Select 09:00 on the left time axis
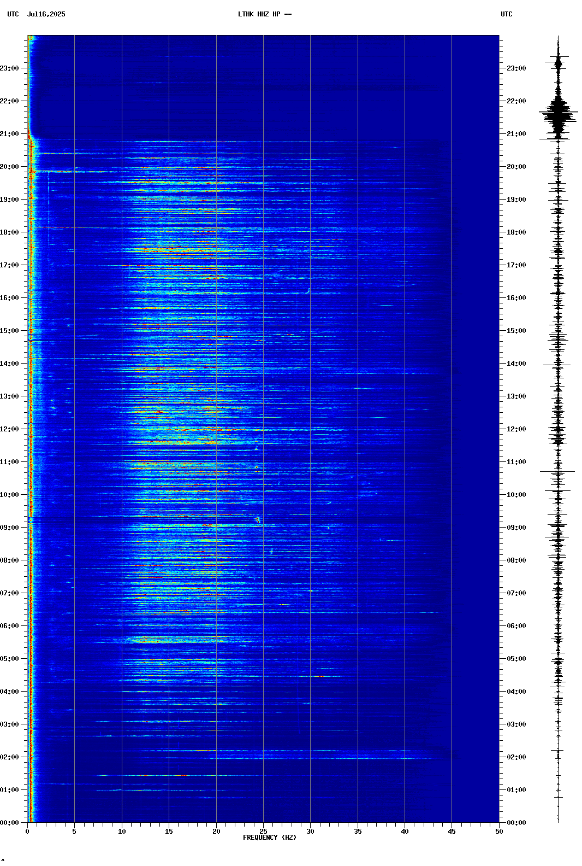582x866 pixels. (9, 528)
